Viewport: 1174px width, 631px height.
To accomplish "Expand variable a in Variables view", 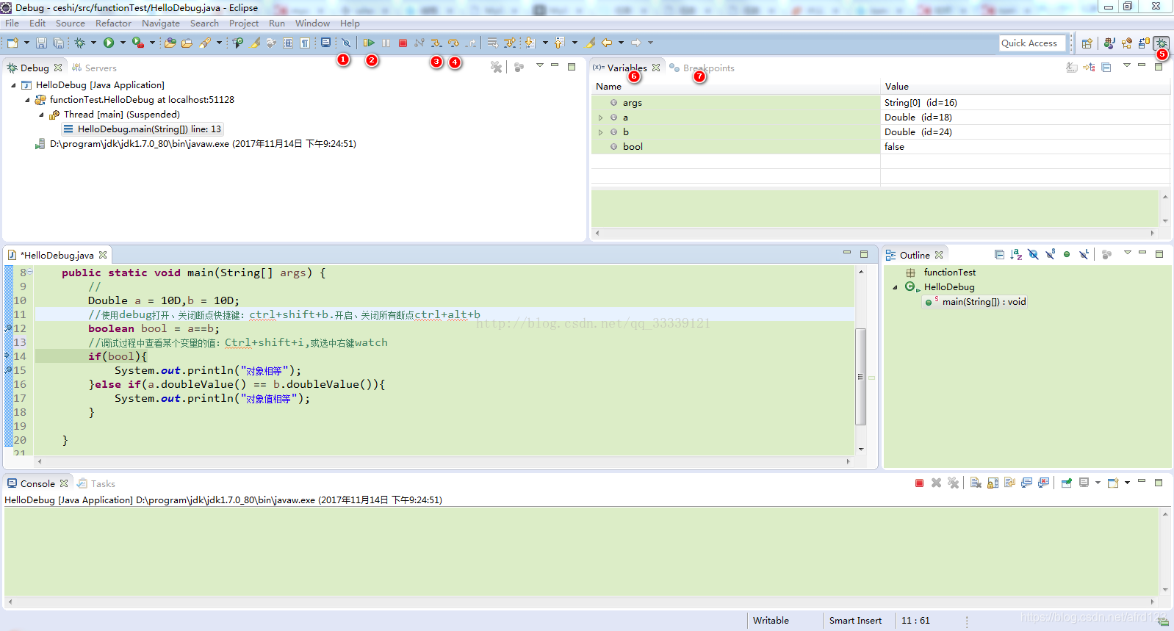I will pyautogui.click(x=601, y=118).
